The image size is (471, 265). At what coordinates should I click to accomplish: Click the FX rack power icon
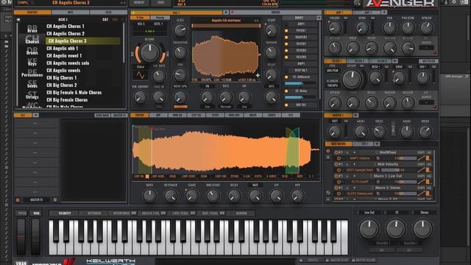pyautogui.click(x=18, y=199)
